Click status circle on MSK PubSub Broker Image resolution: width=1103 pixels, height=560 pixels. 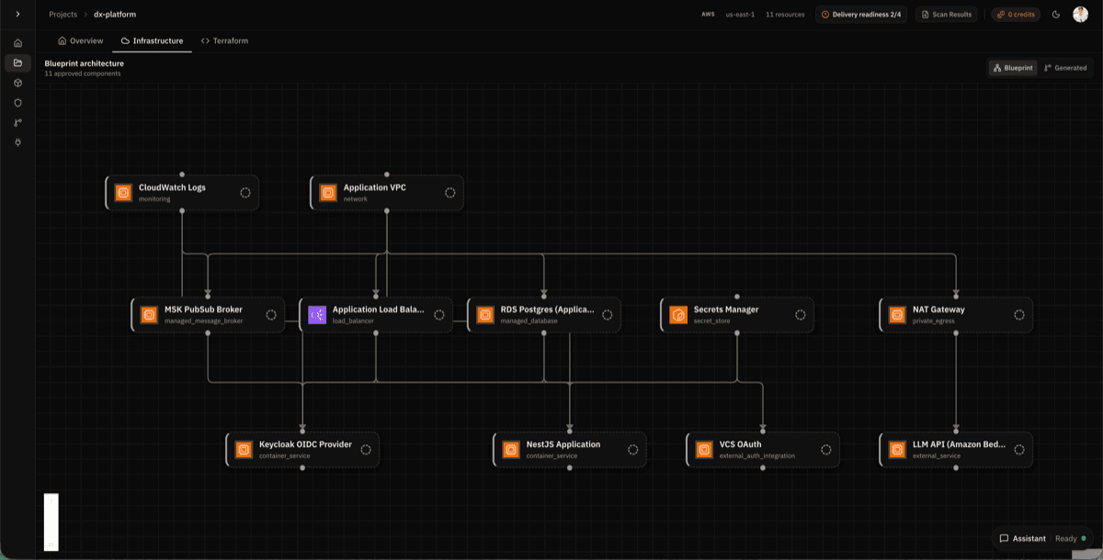coord(271,315)
